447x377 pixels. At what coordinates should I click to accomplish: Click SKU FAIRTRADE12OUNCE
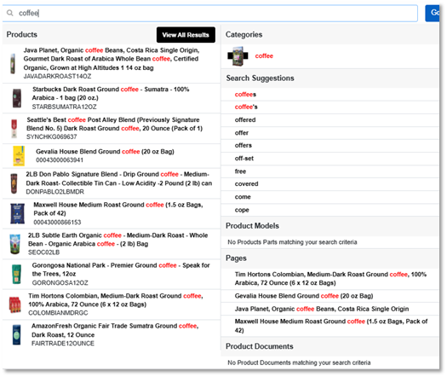click(x=63, y=343)
